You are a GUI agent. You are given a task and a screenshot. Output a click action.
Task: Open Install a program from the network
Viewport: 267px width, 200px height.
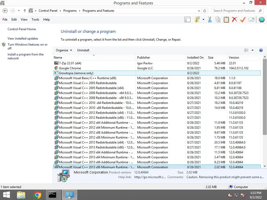(26, 56)
